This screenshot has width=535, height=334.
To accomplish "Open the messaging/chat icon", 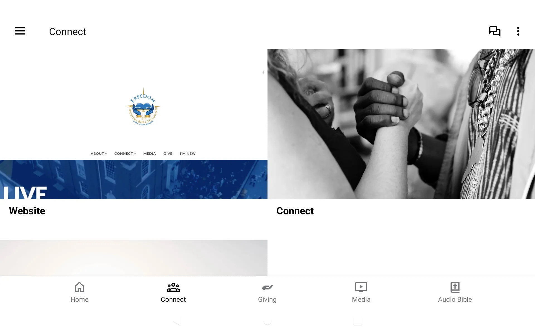I will 495,31.
